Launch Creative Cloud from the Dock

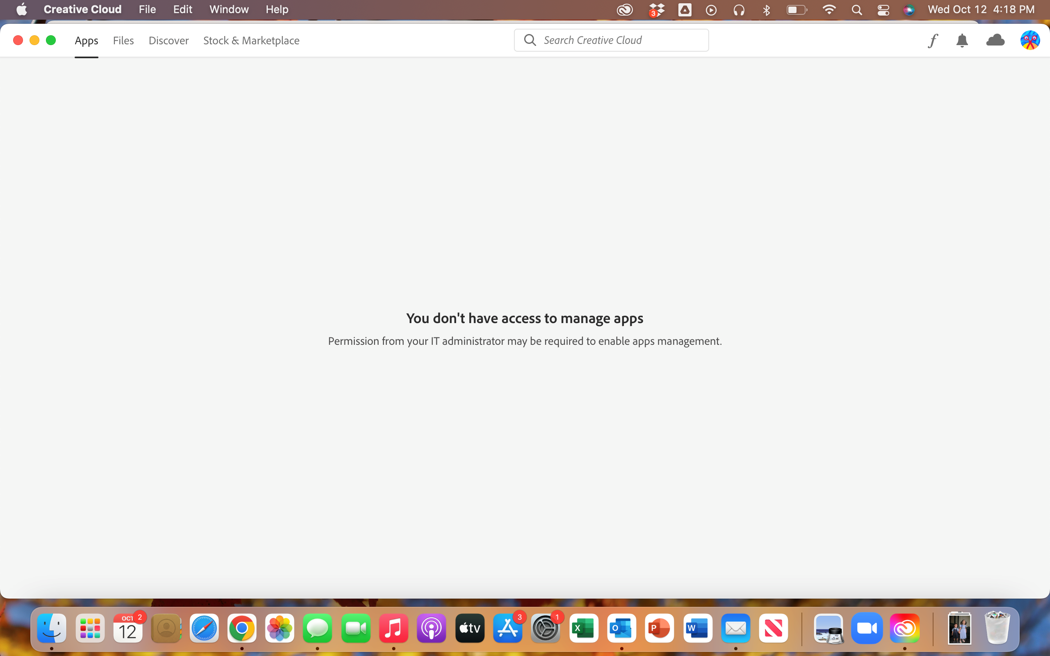click(905, 628)
